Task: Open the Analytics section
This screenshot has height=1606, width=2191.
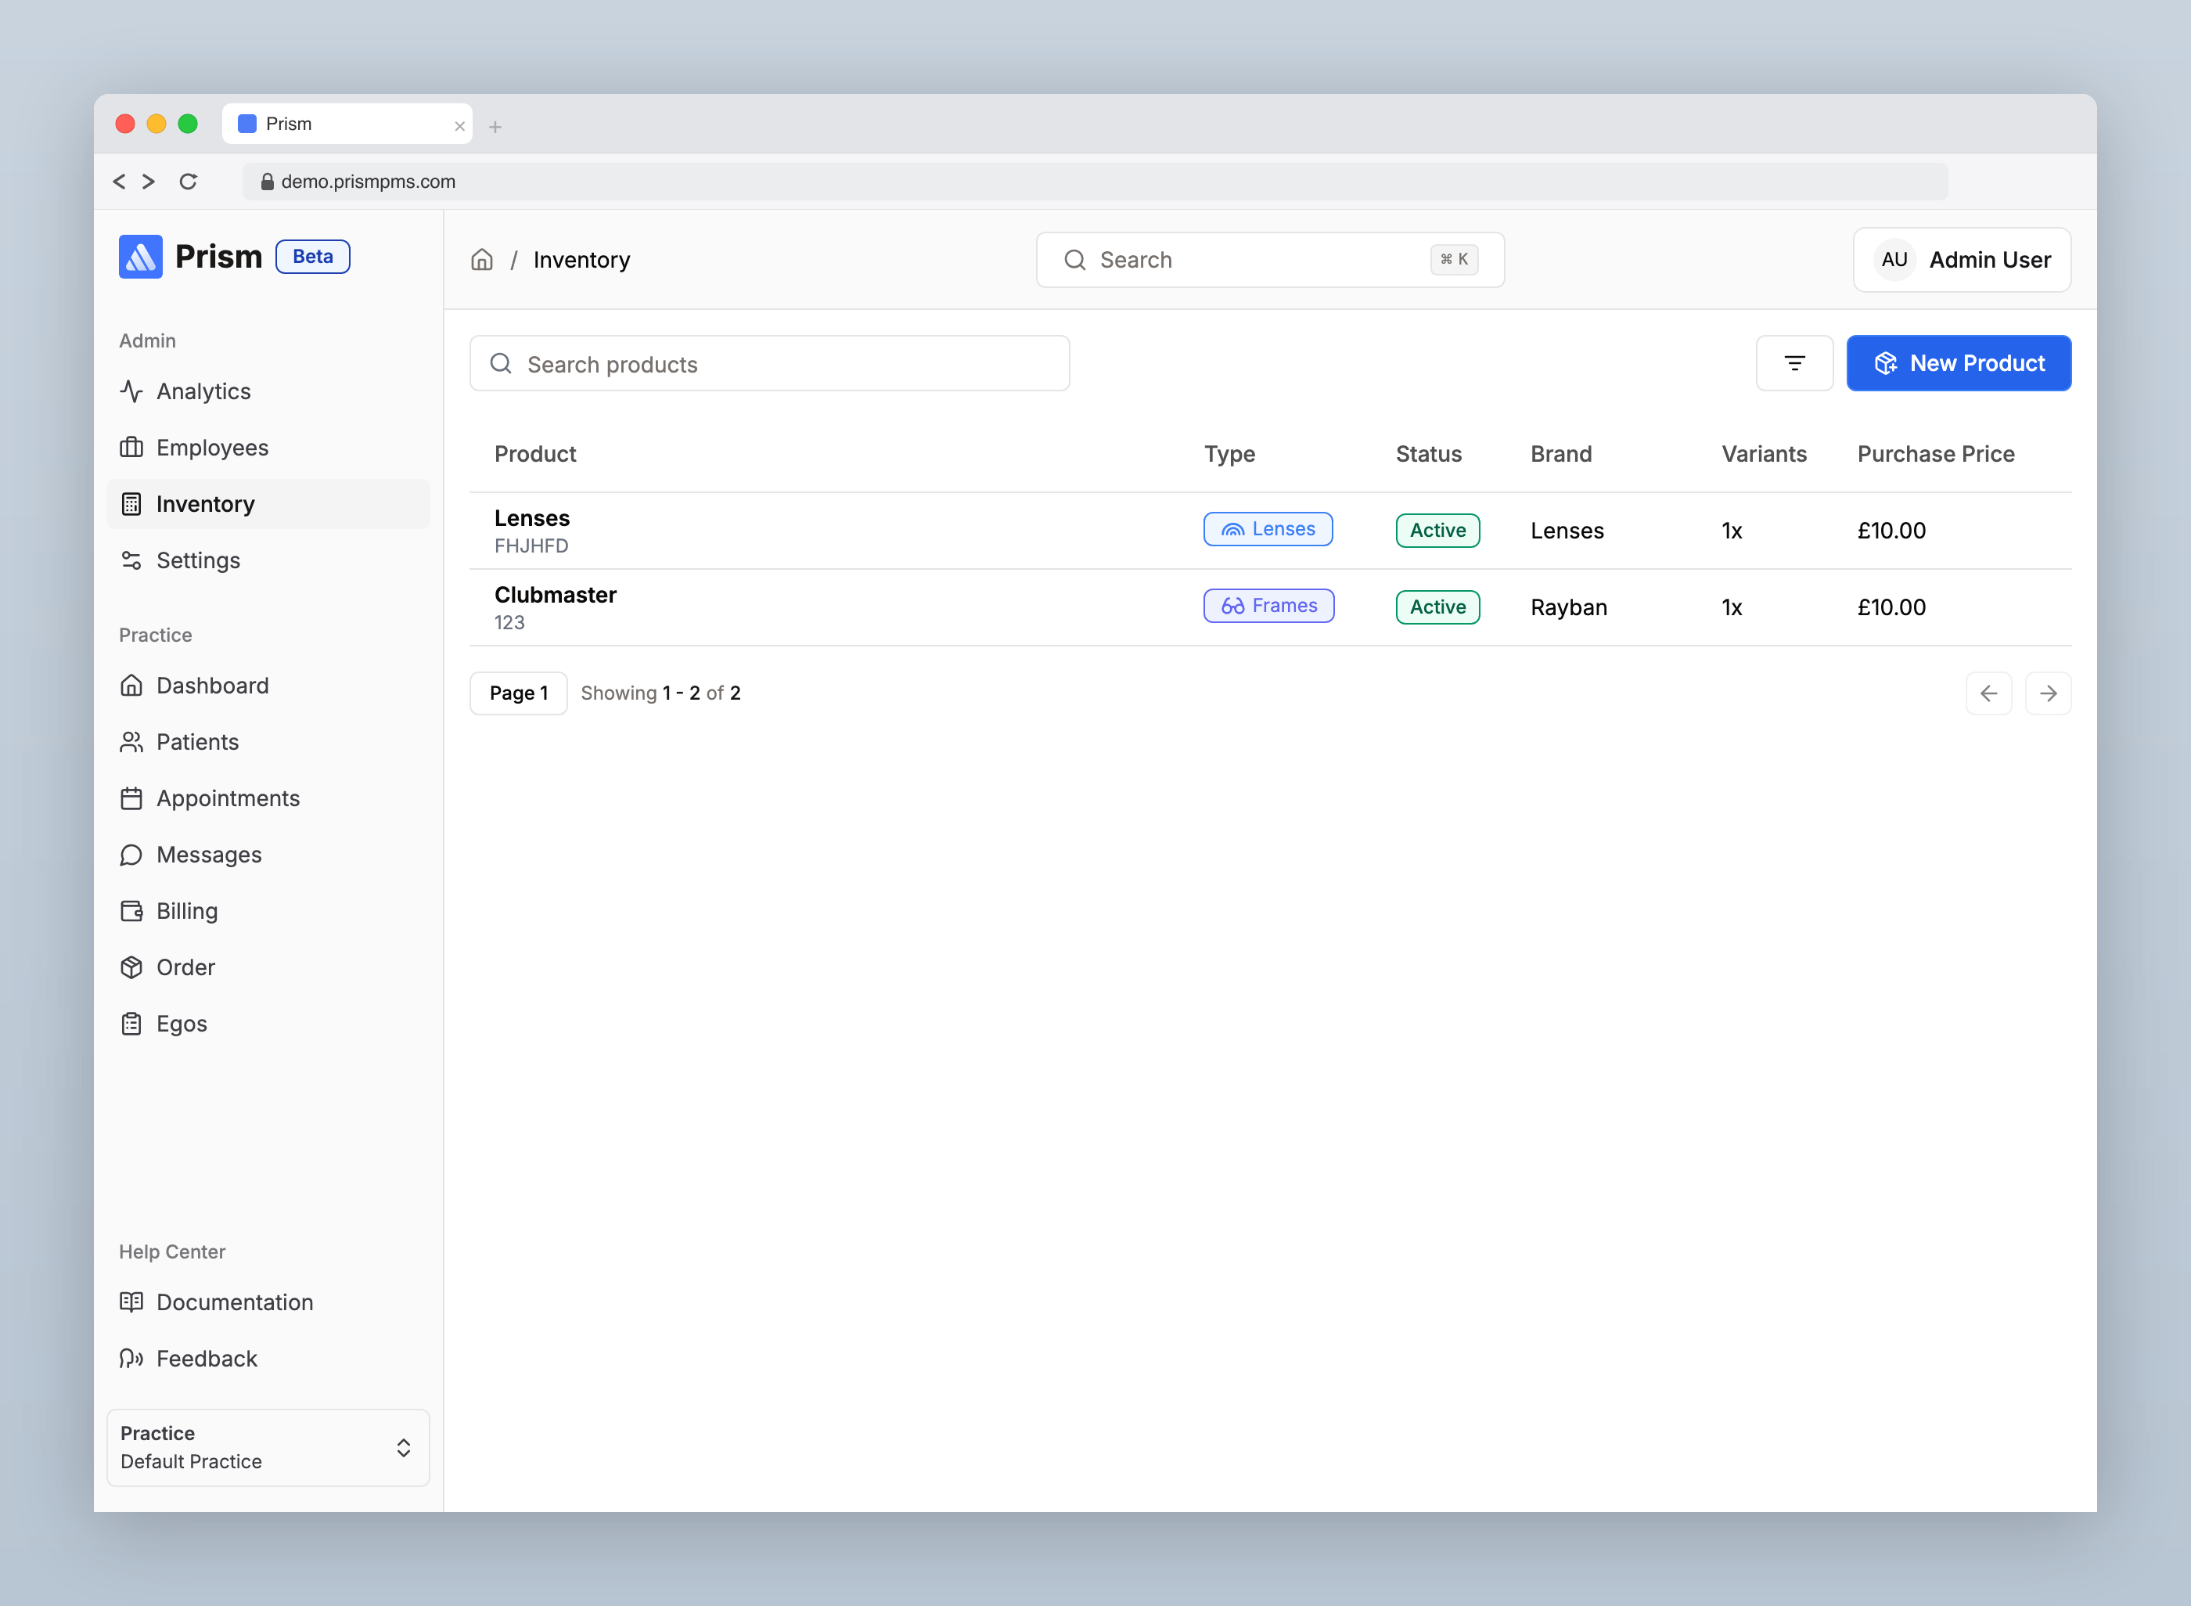Action: [x=204, y=391]
